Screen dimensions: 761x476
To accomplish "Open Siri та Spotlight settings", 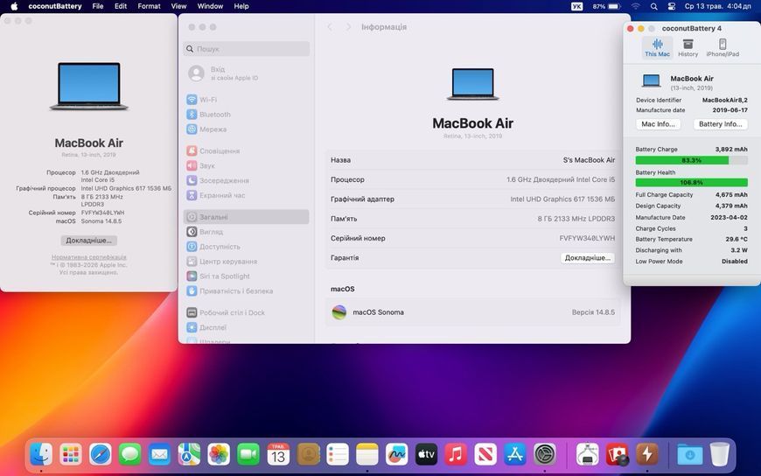I will (246, 276).
